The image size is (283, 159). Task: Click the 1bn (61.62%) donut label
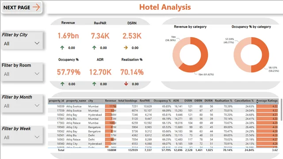(206, 75)
